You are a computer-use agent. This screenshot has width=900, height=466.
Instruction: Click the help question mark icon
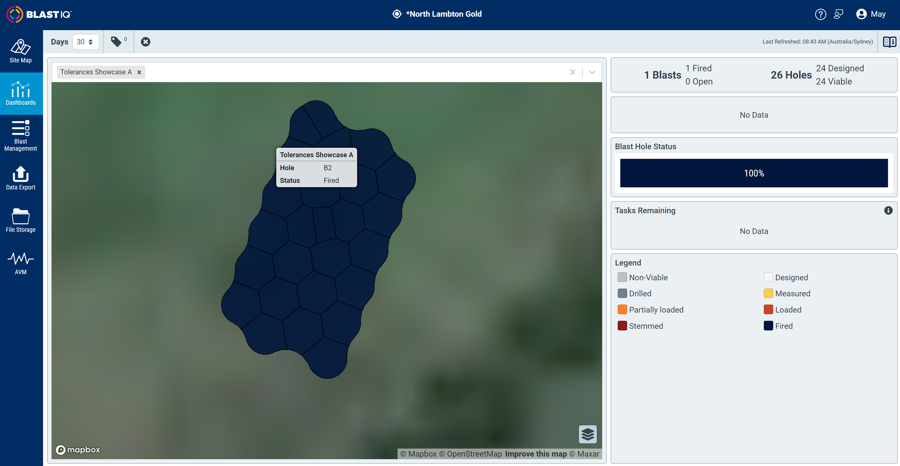821,14
